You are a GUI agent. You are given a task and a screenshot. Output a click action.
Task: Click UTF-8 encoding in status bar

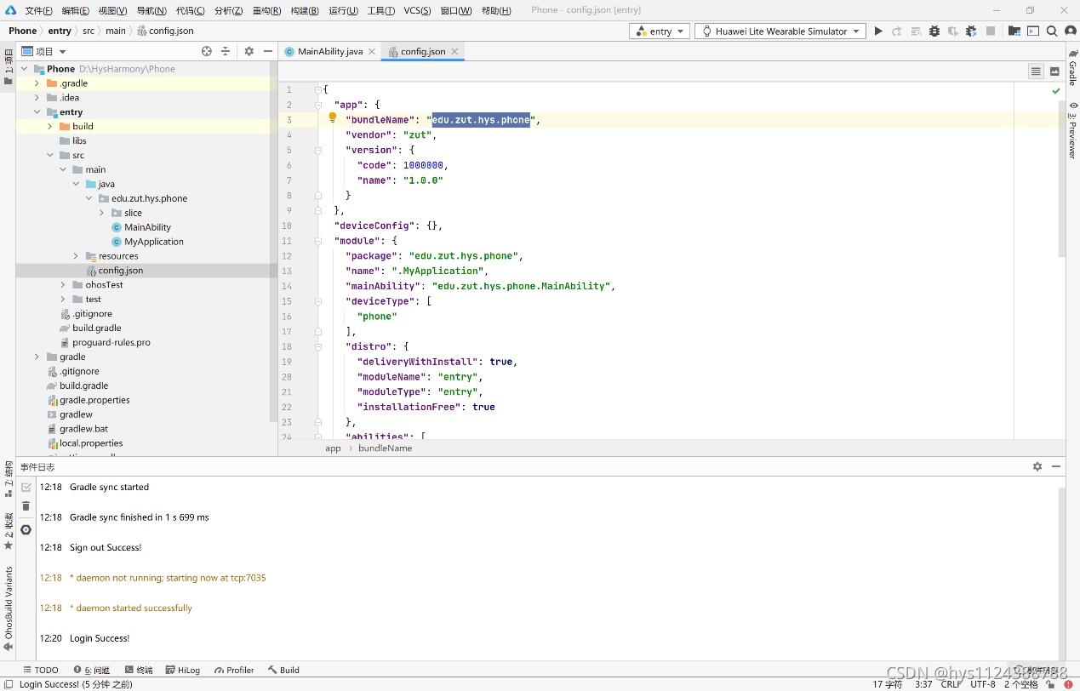click(x=982, y=684)
